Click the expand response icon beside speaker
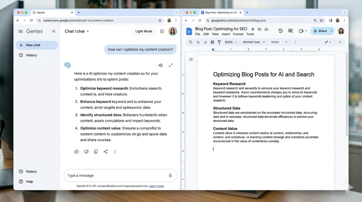The height and width of the screenshot is (202, 362). click(x=171, y=65)
